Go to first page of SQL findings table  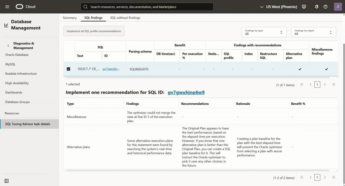point(302,84)
